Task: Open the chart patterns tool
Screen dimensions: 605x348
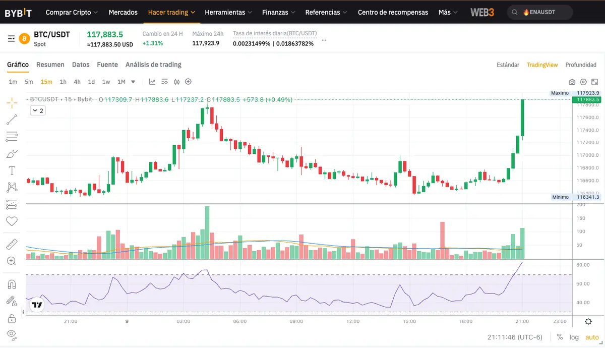Action: point(12,187)
